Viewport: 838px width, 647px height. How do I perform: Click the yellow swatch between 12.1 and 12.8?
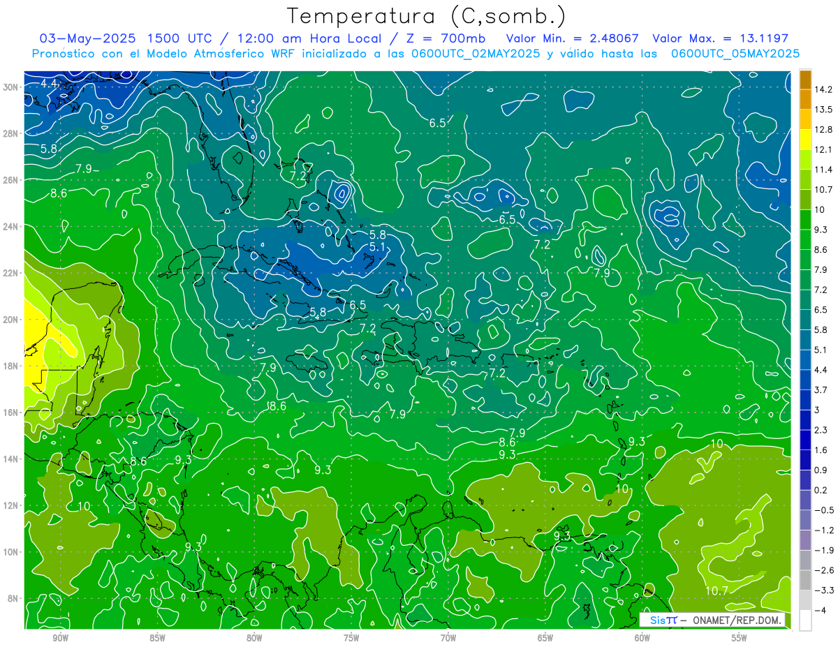(805, 140)
